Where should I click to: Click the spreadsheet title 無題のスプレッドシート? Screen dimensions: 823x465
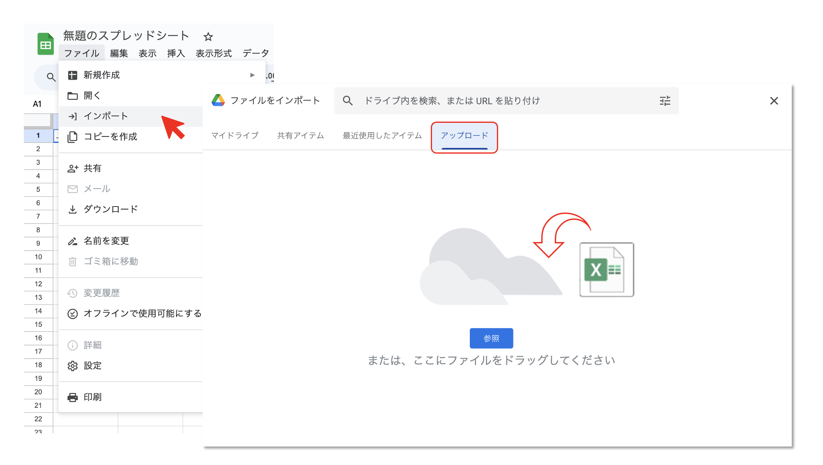click(126, 36)
